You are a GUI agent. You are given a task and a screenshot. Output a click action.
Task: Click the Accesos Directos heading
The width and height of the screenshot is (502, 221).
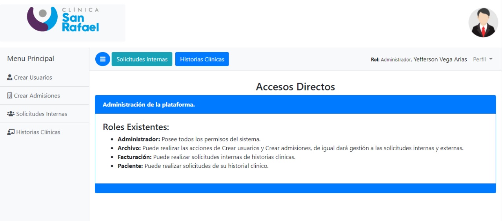[x=295, y=87]
